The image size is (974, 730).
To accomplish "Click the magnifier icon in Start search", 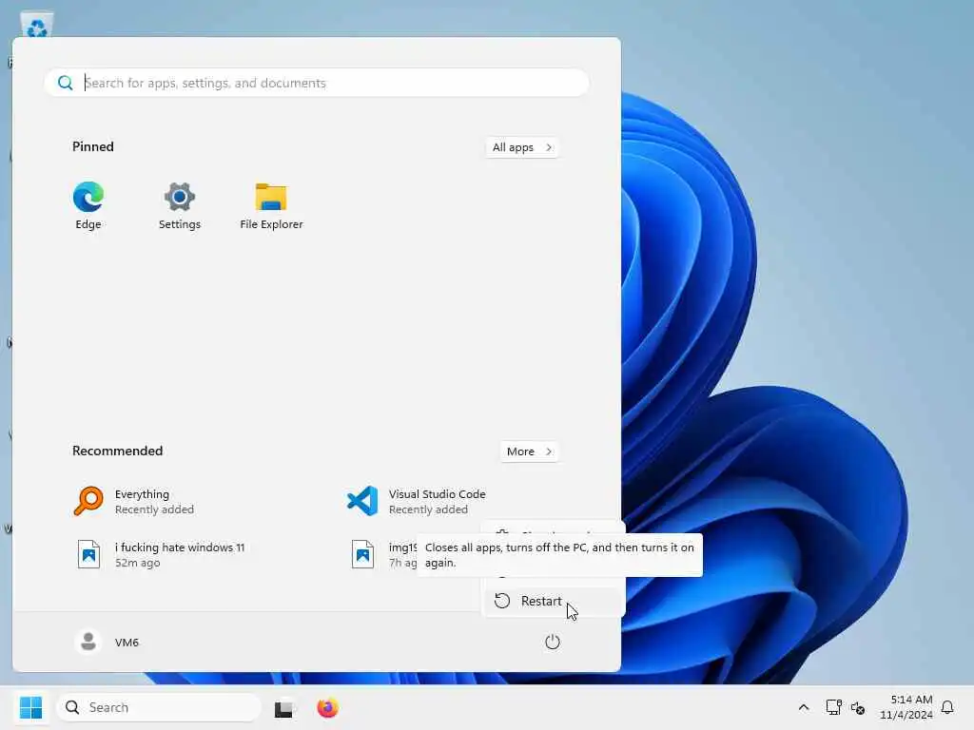I will click(66, 83).
